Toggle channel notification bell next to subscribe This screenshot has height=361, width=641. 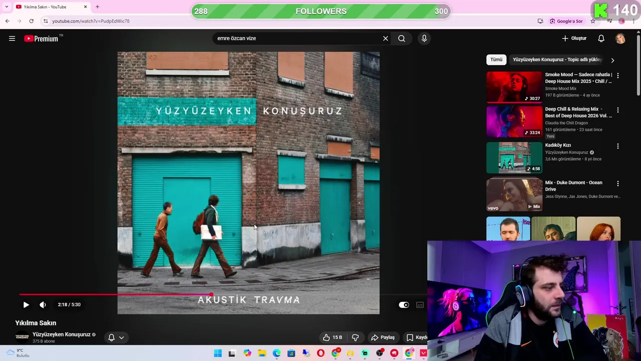tap(112, 337)
